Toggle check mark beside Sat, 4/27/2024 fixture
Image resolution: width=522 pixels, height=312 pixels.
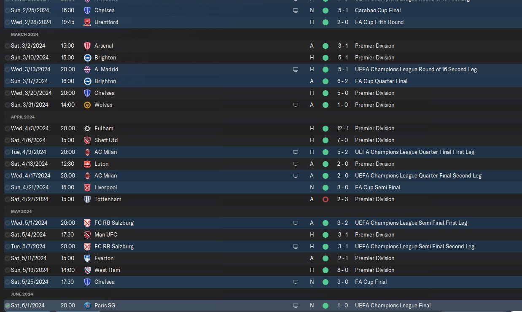tap(7, 199)
